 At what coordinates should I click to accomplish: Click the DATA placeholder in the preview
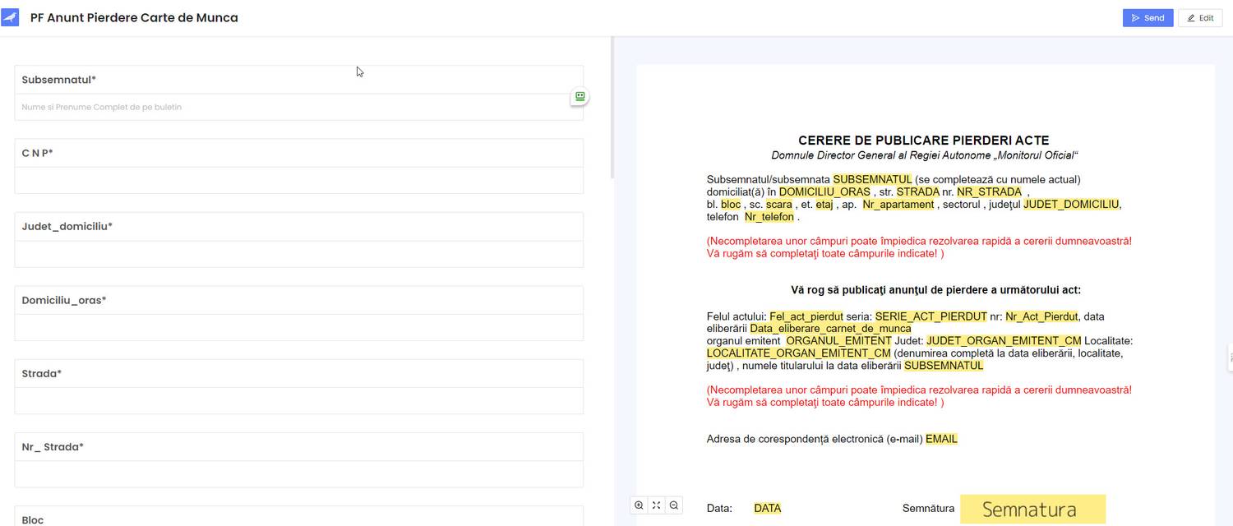click(767, 509)
